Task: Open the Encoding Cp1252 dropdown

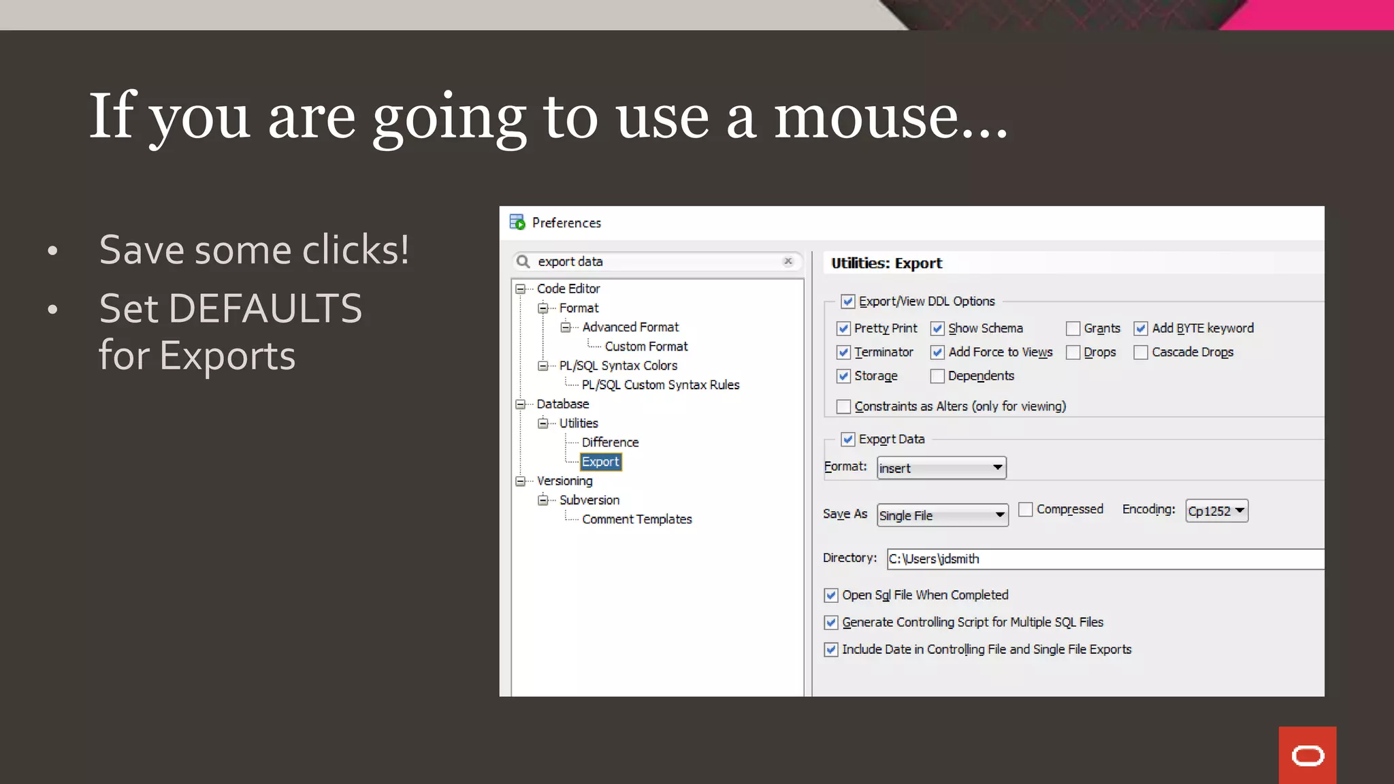Action: click(x=1217, y=510)
